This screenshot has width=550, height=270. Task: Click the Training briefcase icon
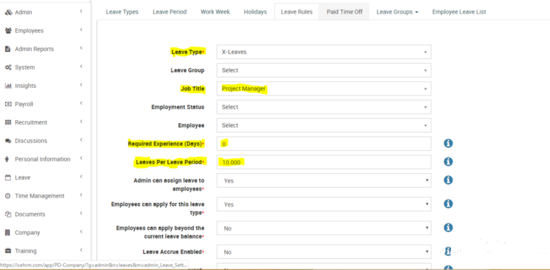pos(8,251)
